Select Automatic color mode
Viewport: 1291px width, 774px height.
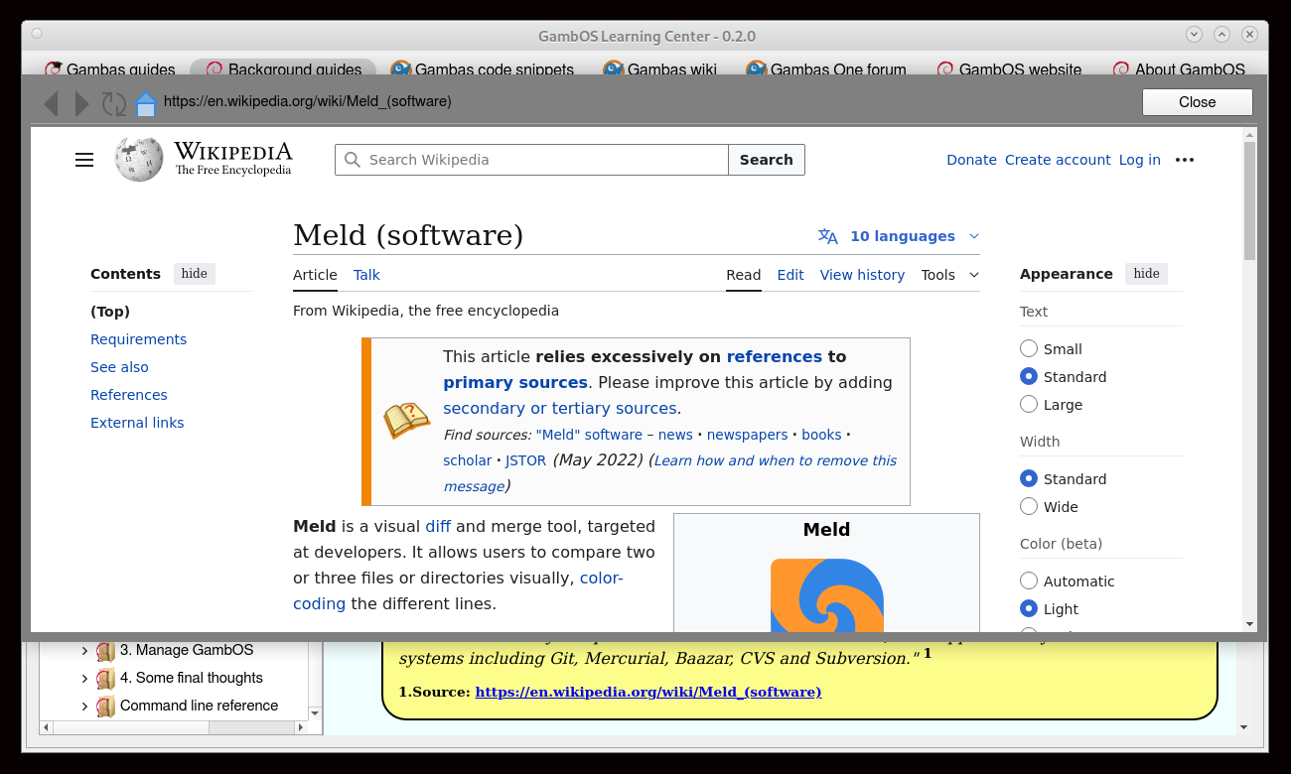tap(1029, 581)
